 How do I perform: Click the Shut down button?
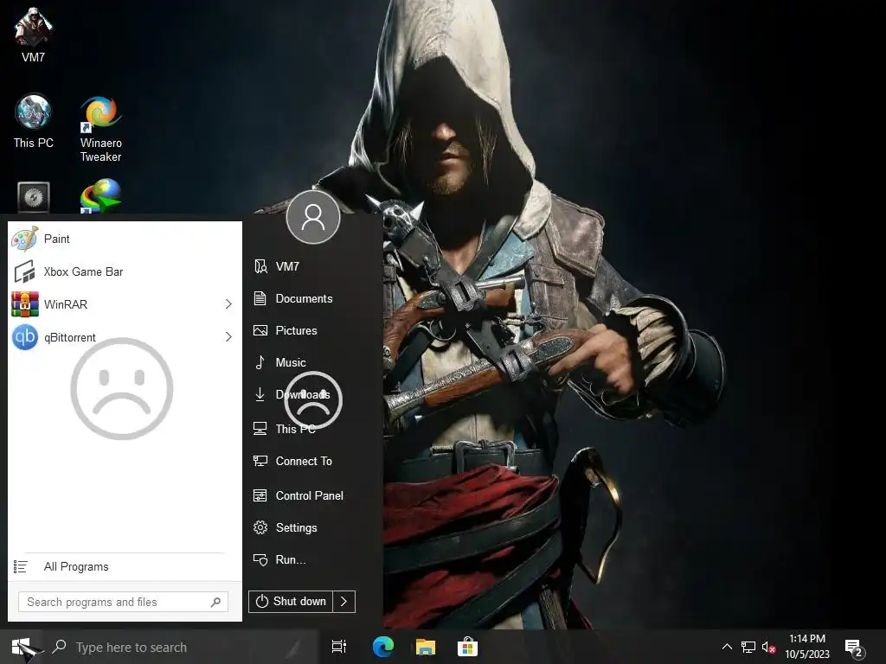[291, 602]
